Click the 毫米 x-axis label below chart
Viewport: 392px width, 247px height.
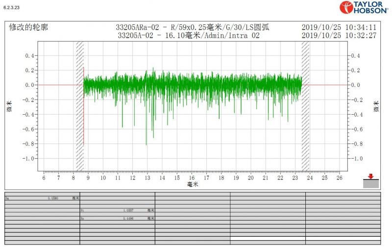193,185
